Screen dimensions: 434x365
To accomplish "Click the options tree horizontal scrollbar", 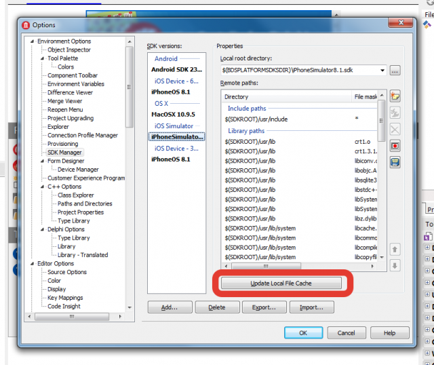I will click(72, 317).
